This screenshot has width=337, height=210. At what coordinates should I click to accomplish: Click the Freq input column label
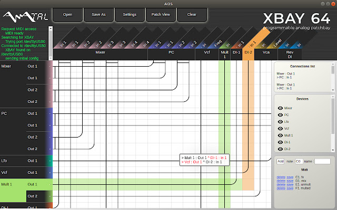click(x=217, y=44)
